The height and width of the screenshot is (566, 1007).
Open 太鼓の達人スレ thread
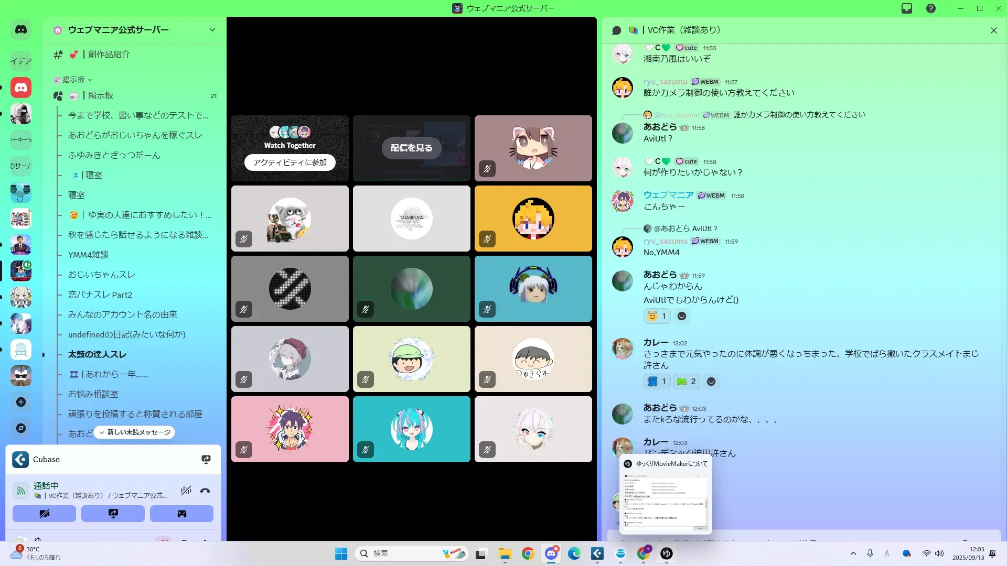[97, 354]
